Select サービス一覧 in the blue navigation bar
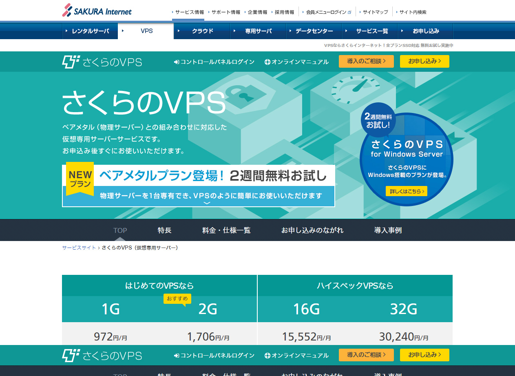Viewport: 515px width, 376px height. click(x=369, y=31)
